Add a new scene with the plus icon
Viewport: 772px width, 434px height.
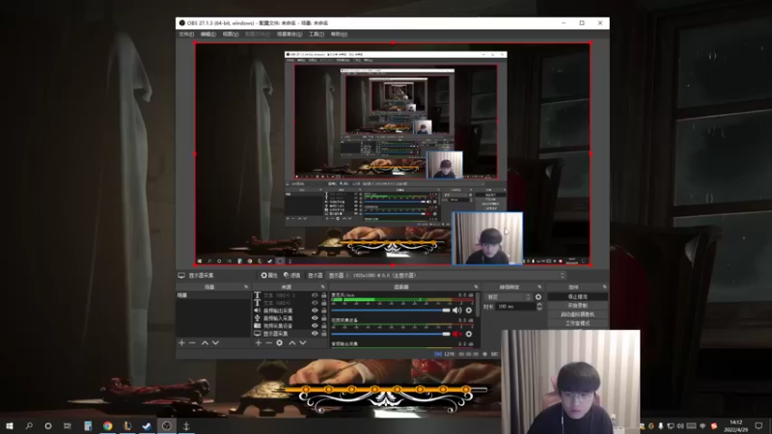(181, 343)
